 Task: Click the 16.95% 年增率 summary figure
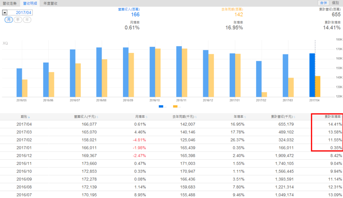(x=234, y=28)
